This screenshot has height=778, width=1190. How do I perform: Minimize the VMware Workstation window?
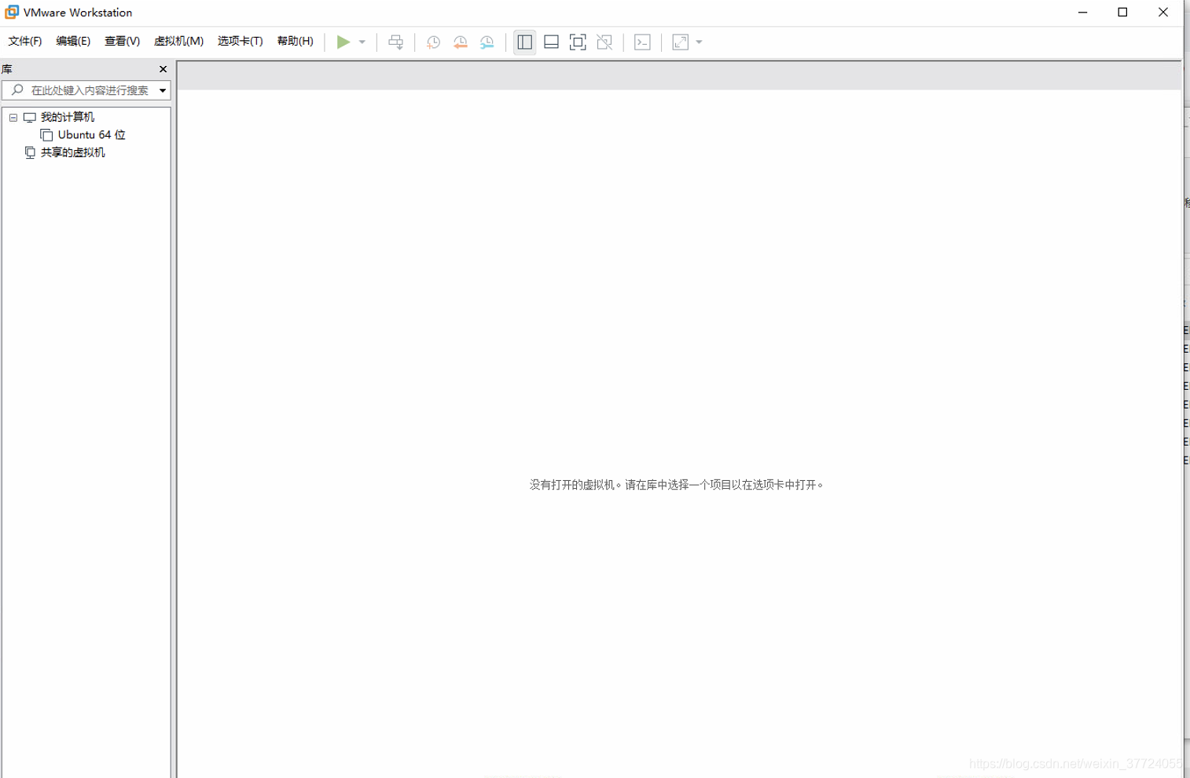tap(1083, 12)
